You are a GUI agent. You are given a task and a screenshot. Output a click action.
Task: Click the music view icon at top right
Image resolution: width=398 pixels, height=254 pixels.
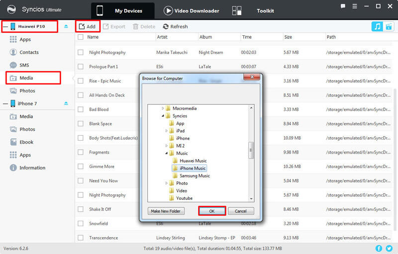[x=377, y=26]
